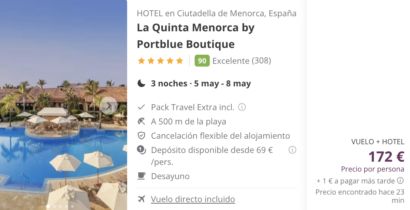Open the Vuelo directo incluido link
410x210 pixels.
tap(193, 199)
